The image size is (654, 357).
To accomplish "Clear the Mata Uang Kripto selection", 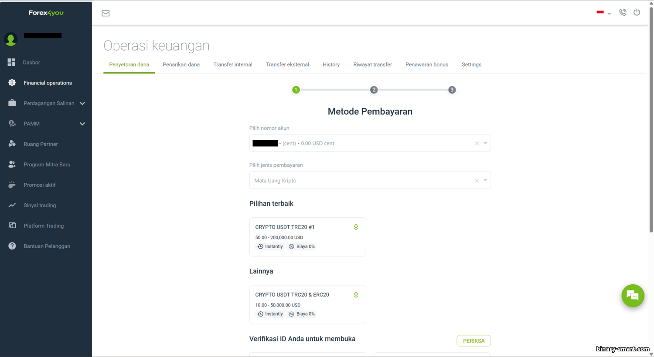I will 477,181.
